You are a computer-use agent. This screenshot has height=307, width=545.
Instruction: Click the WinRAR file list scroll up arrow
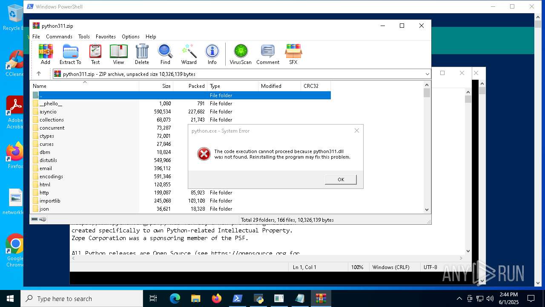[427, 84]
